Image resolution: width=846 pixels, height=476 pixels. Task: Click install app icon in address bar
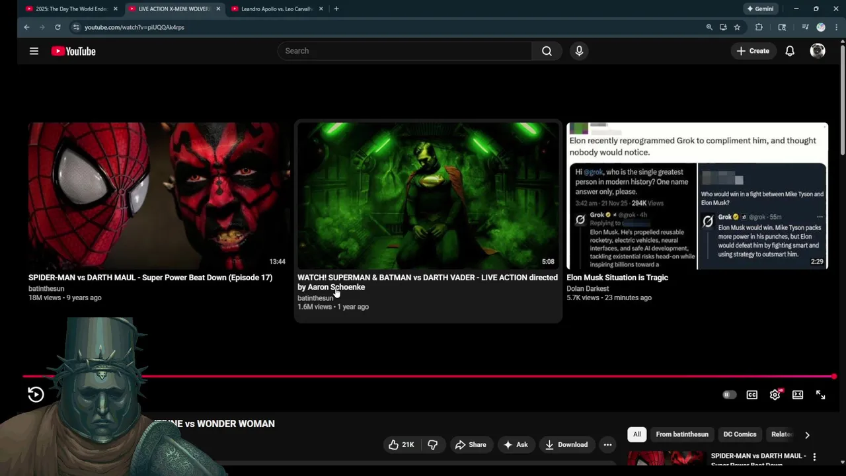[723, 27]
